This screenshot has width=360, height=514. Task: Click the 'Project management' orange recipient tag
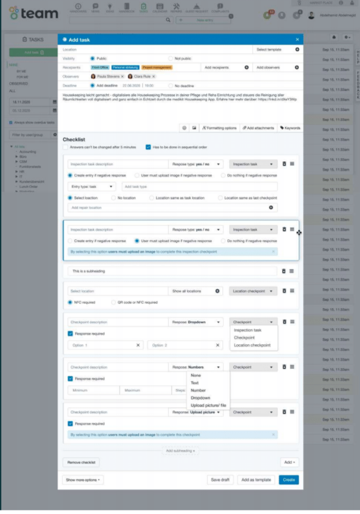click(157, 68)
